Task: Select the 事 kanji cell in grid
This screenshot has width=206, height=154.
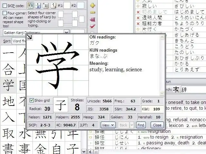Action: [x=24, y=148]
